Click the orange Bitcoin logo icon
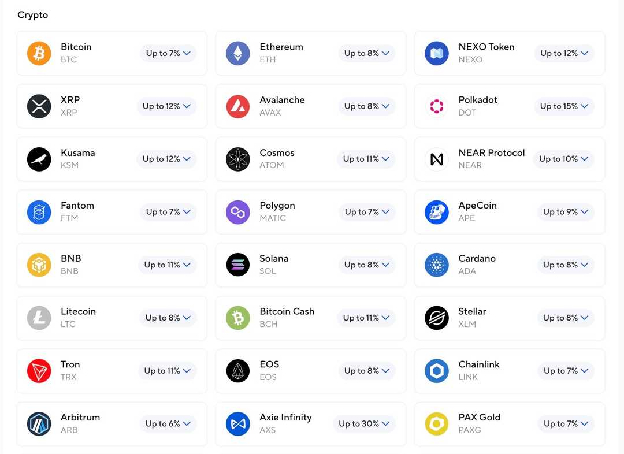This screenshot has height=454, width=624. click(39, 53)
